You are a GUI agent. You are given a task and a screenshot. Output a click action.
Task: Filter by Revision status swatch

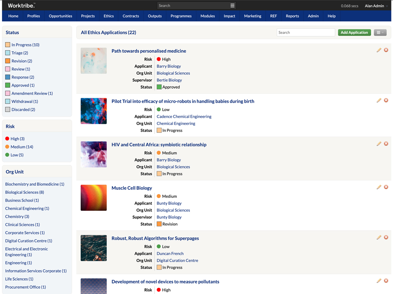tap(8, 61)
